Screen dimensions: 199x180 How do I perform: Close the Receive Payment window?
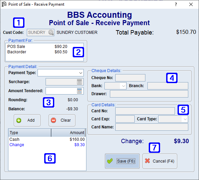pos(191,4)
